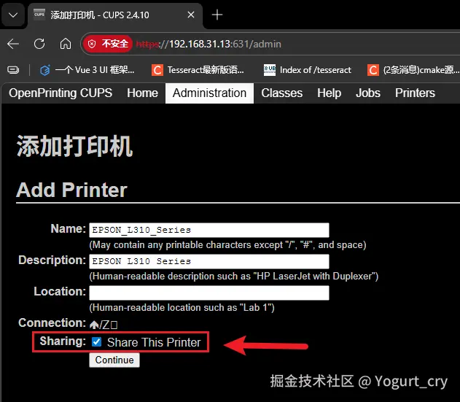460x402 pixels.
Task: Click the HP LaserJet description hint text
Action: click(x=234, y=276)
